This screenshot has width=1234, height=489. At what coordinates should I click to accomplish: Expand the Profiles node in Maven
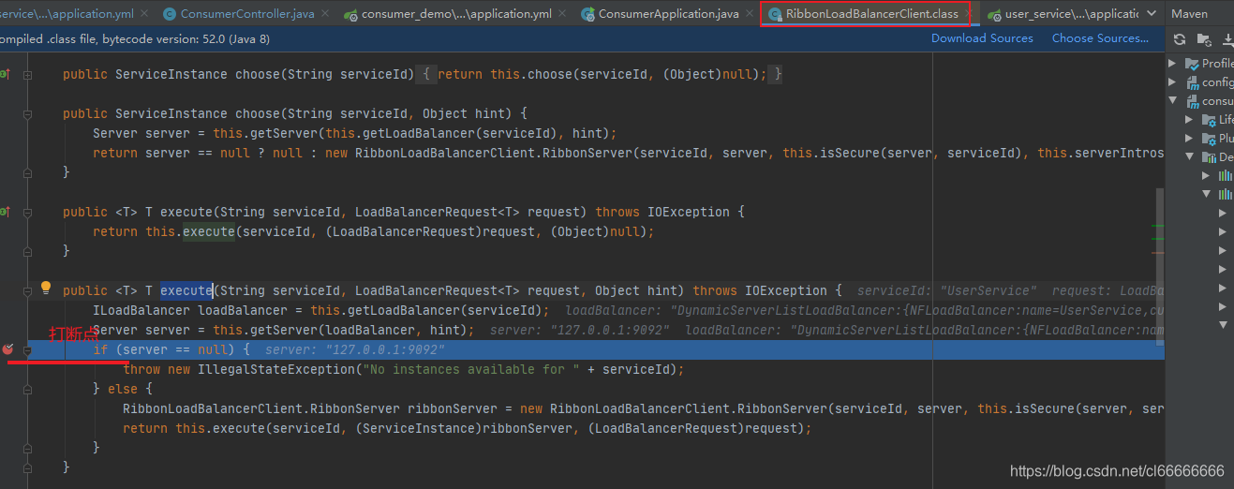(x=1172, y=63)
